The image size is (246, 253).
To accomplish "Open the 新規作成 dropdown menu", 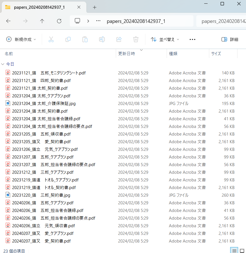I will click(x=21, y=39).
